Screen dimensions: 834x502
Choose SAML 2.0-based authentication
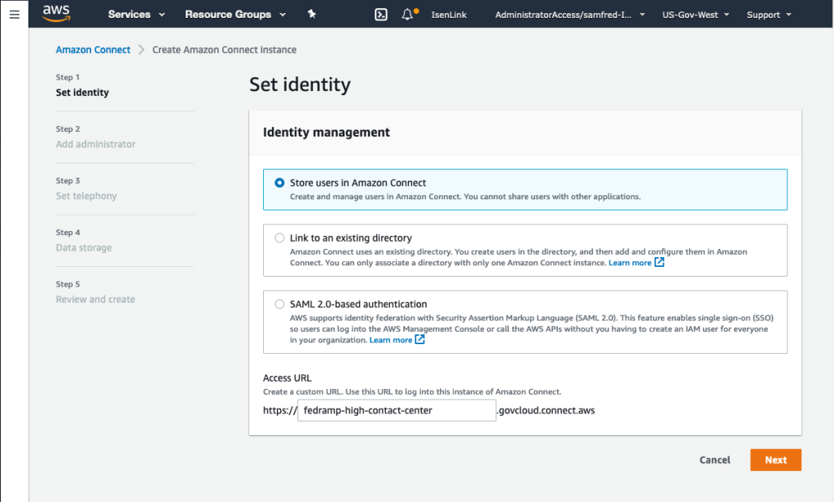pyautogui.click(x=279, y=303)
